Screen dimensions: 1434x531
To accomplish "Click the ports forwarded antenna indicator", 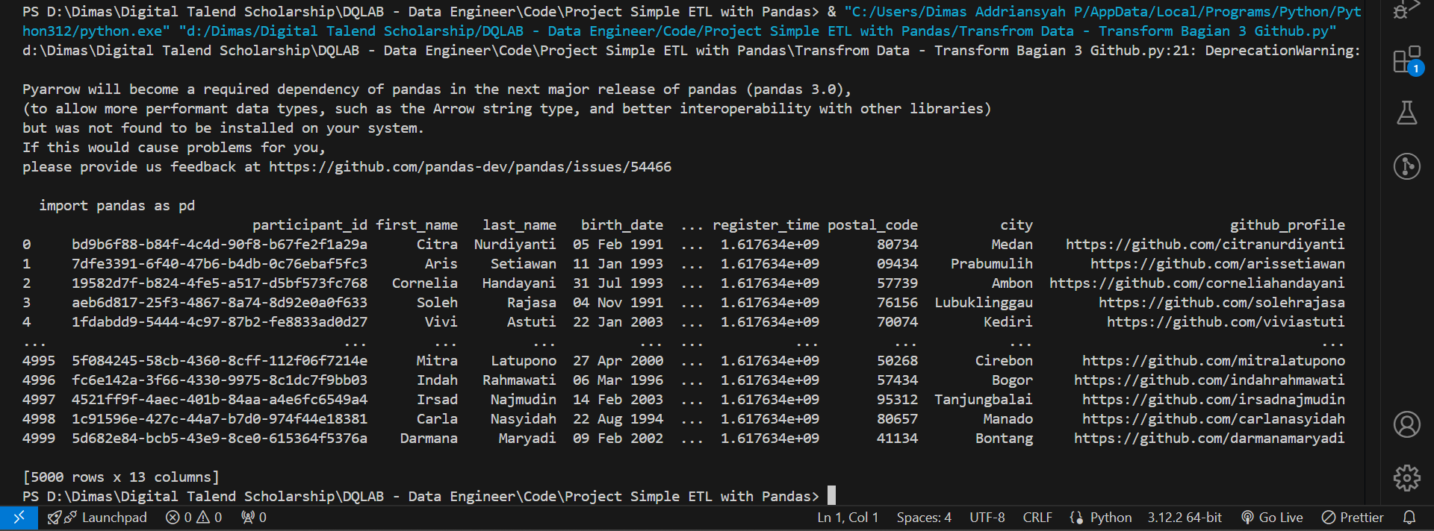I will pos(253,518).
